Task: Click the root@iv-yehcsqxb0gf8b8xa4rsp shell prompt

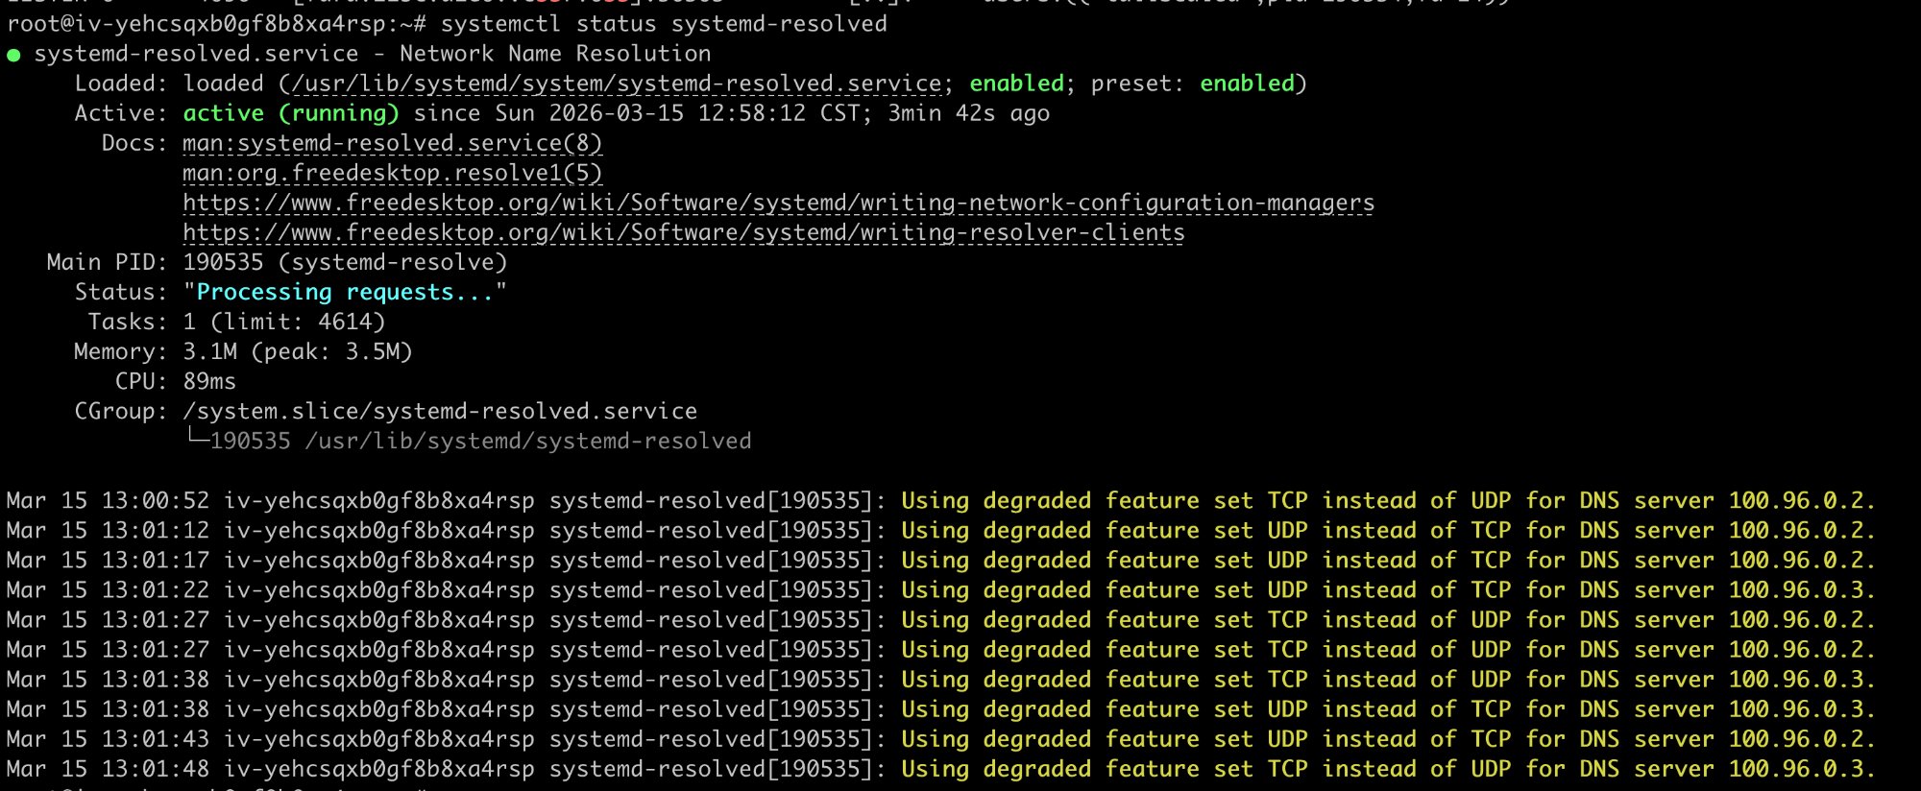Action: tap(216, 24)
